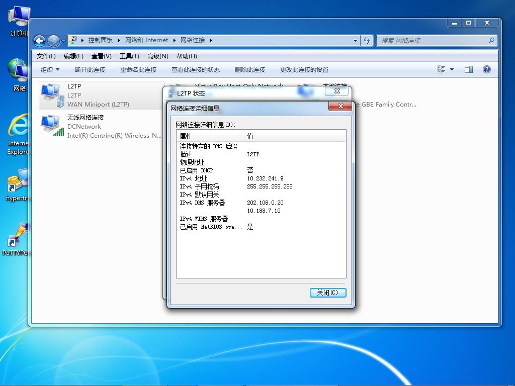Select the 控制面板 breadcrumb segment
515x386 pixels.
coord(101,40)
